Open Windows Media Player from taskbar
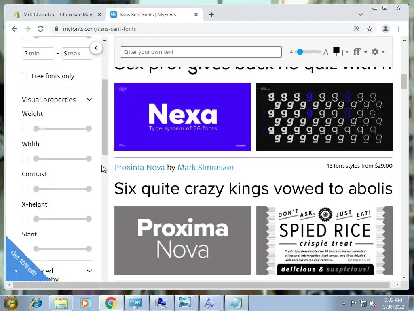This screenshot has height=311, width=414. coord(85,303)
